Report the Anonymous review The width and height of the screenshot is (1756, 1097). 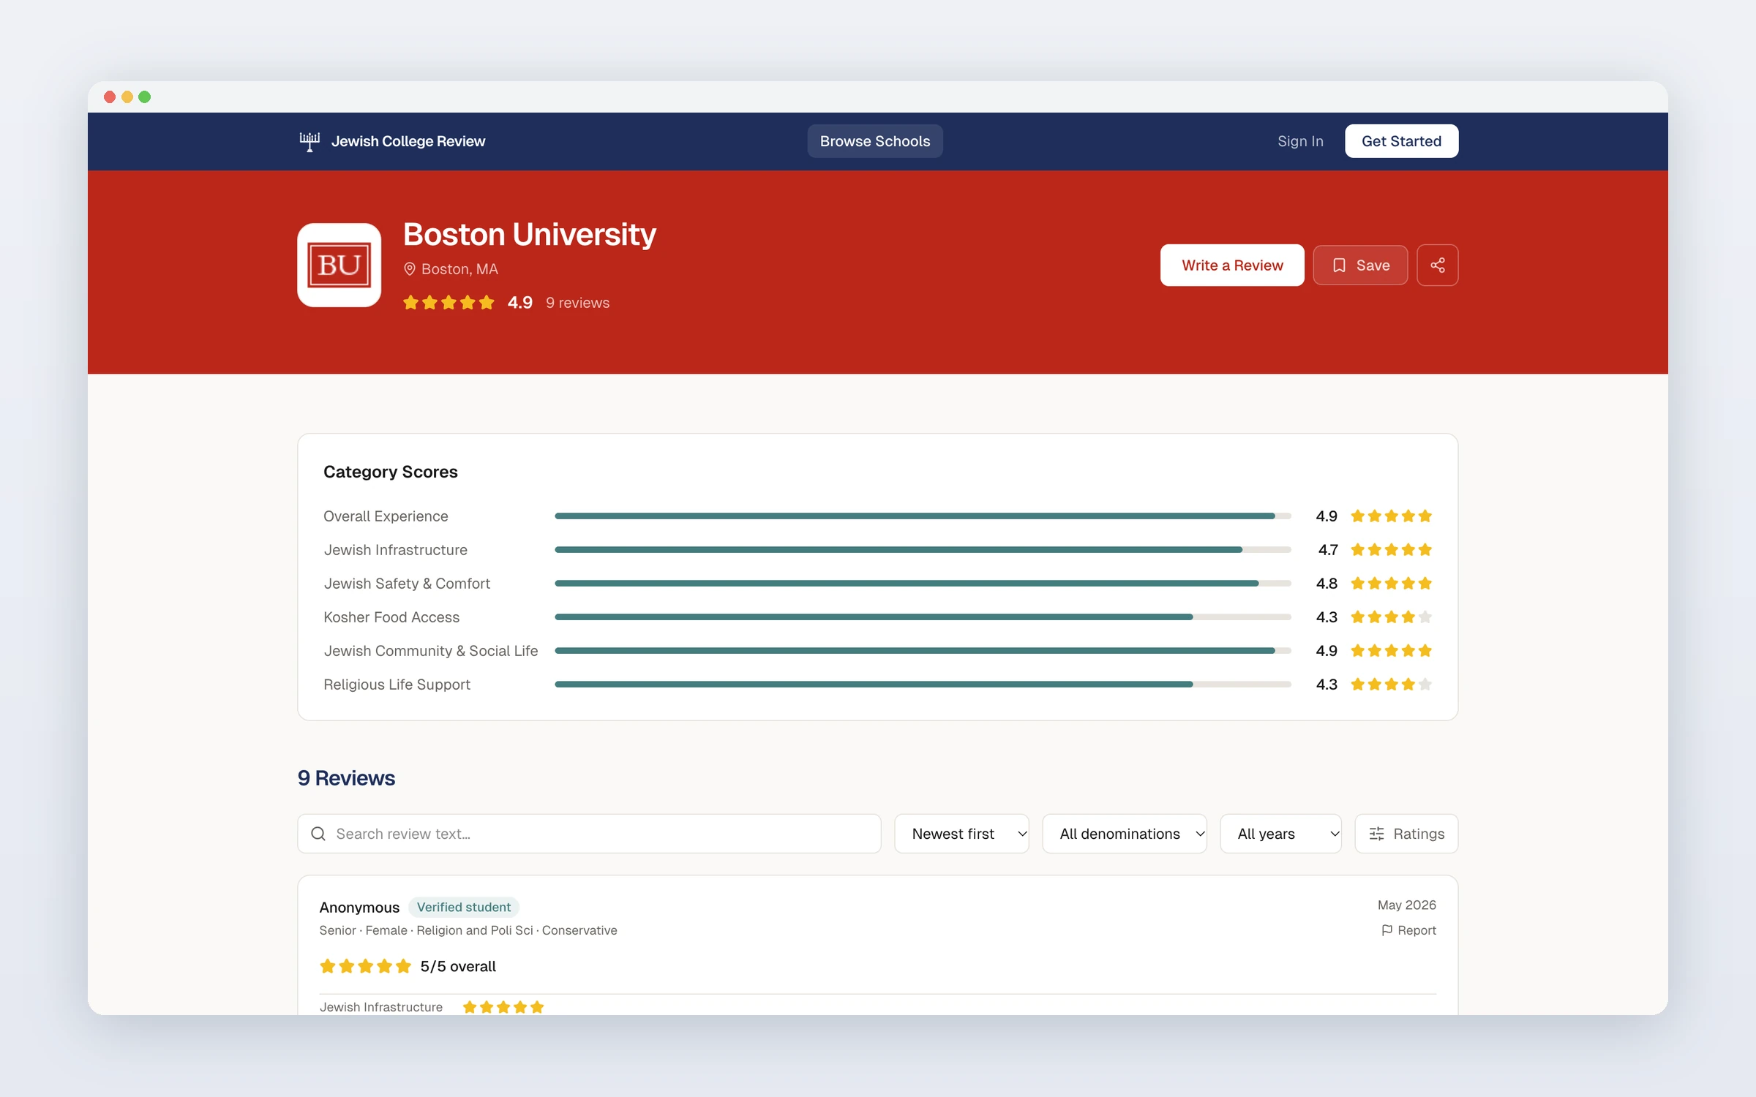1408,930
